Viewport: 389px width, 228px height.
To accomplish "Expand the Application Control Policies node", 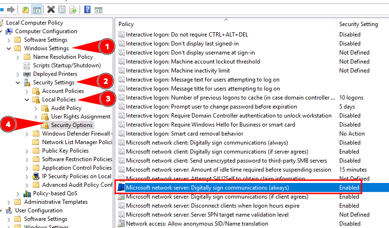I will click(x=27, y=168).
